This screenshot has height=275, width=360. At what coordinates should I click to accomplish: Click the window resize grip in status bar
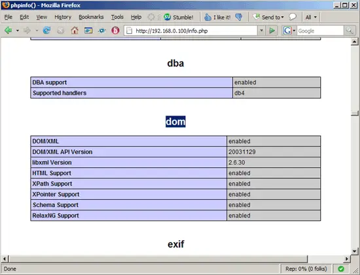(x=355, y=270)
